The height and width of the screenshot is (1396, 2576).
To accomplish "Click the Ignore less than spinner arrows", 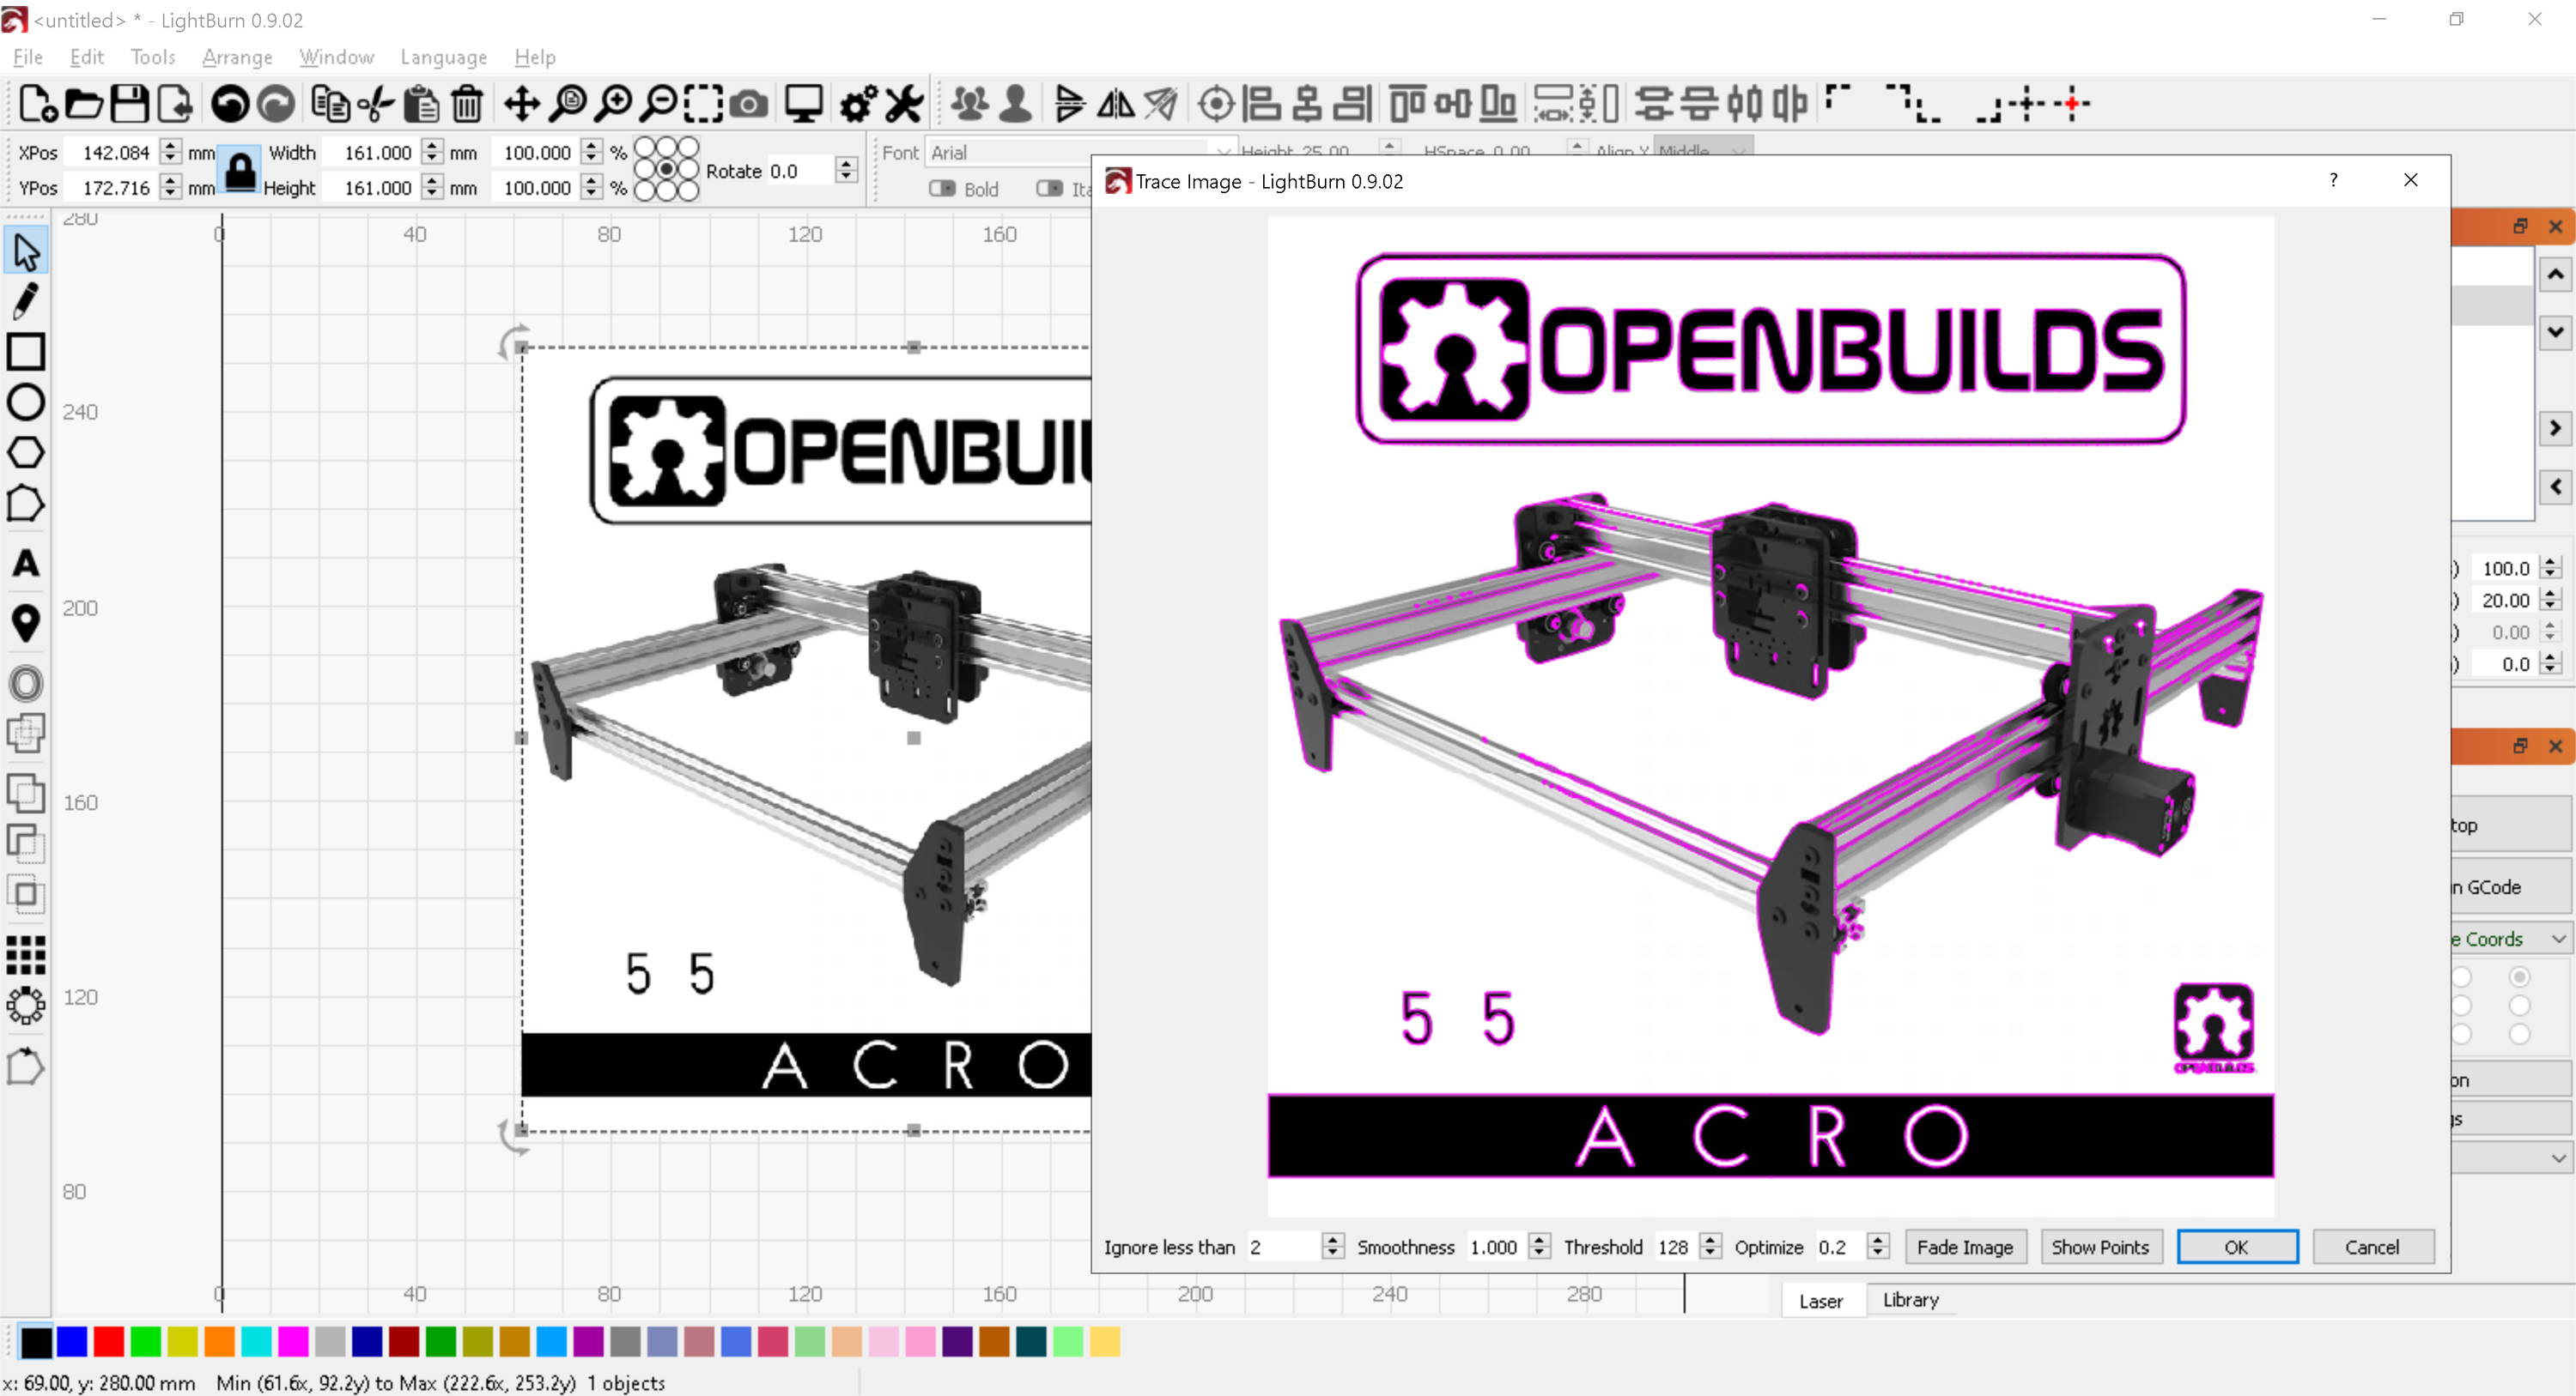I will 1332,1246.
